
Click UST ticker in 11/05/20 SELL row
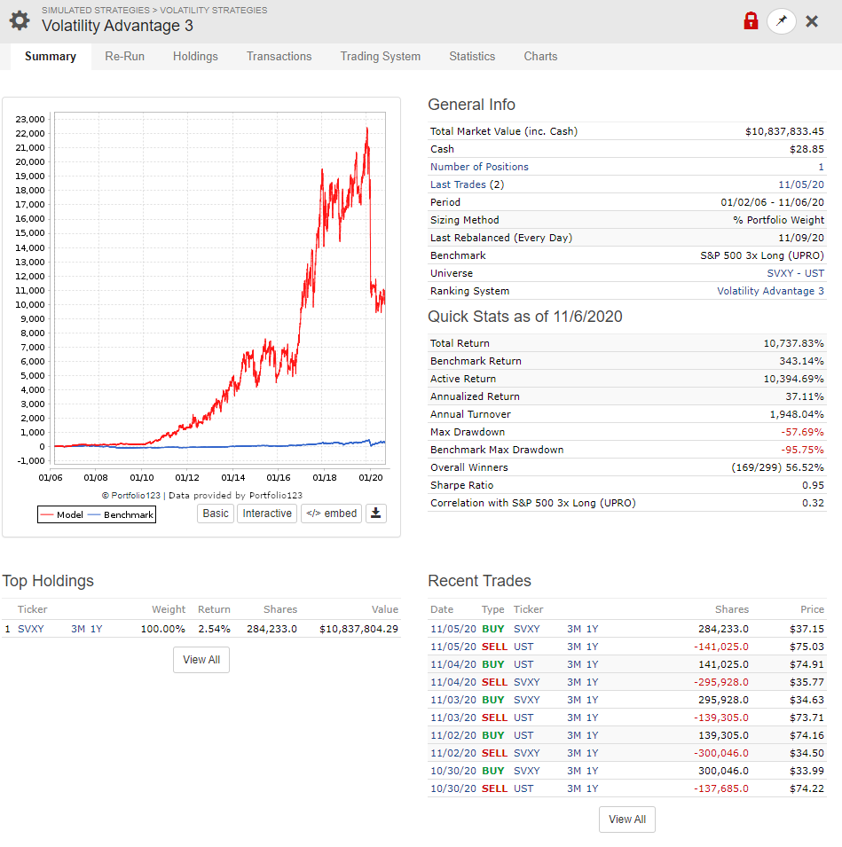[523, 647]
